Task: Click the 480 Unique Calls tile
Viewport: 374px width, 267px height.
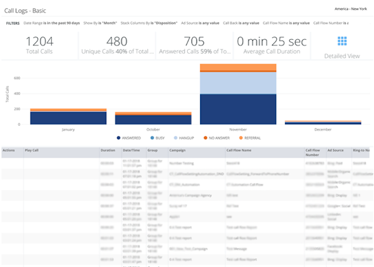Action: coord(117,45)
